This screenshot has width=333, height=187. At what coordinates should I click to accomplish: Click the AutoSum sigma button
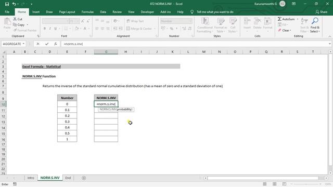tap(286, 19)
